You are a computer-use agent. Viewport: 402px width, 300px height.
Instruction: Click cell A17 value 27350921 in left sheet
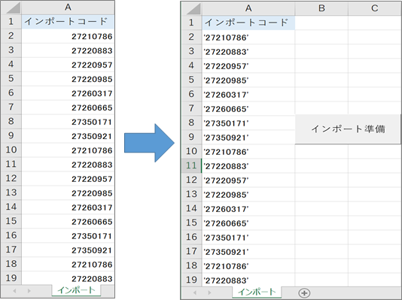tap(68, 250)
